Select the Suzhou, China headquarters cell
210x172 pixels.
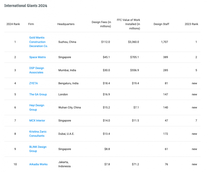point(67,42)
